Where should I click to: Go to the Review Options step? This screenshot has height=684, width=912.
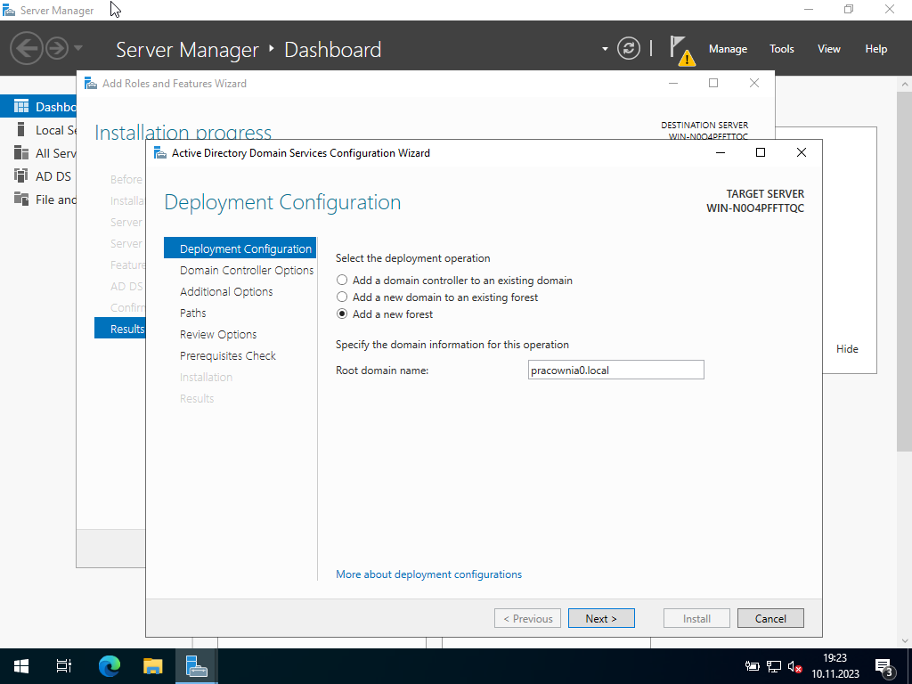point(218,335)
